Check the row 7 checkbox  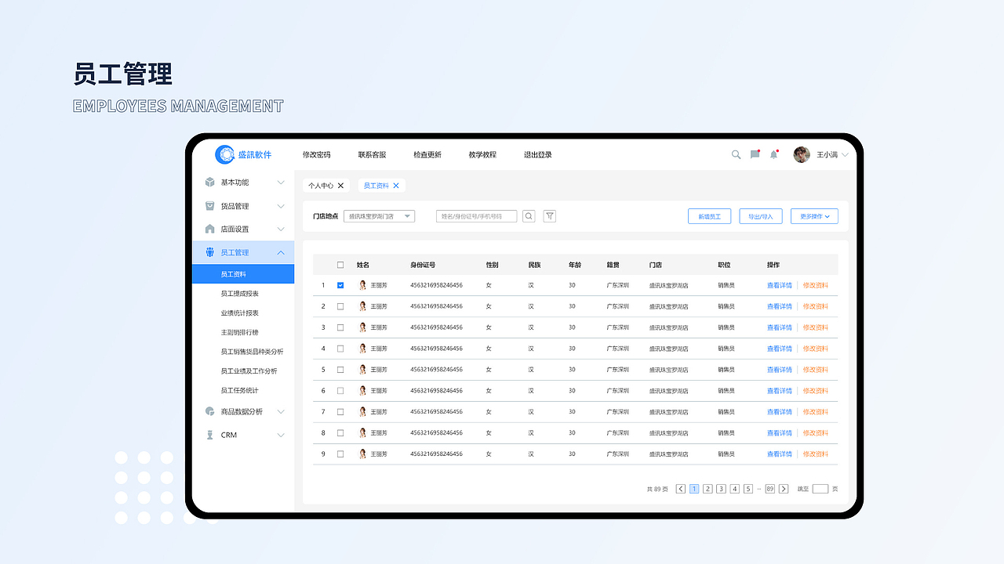tap(340, 412)
